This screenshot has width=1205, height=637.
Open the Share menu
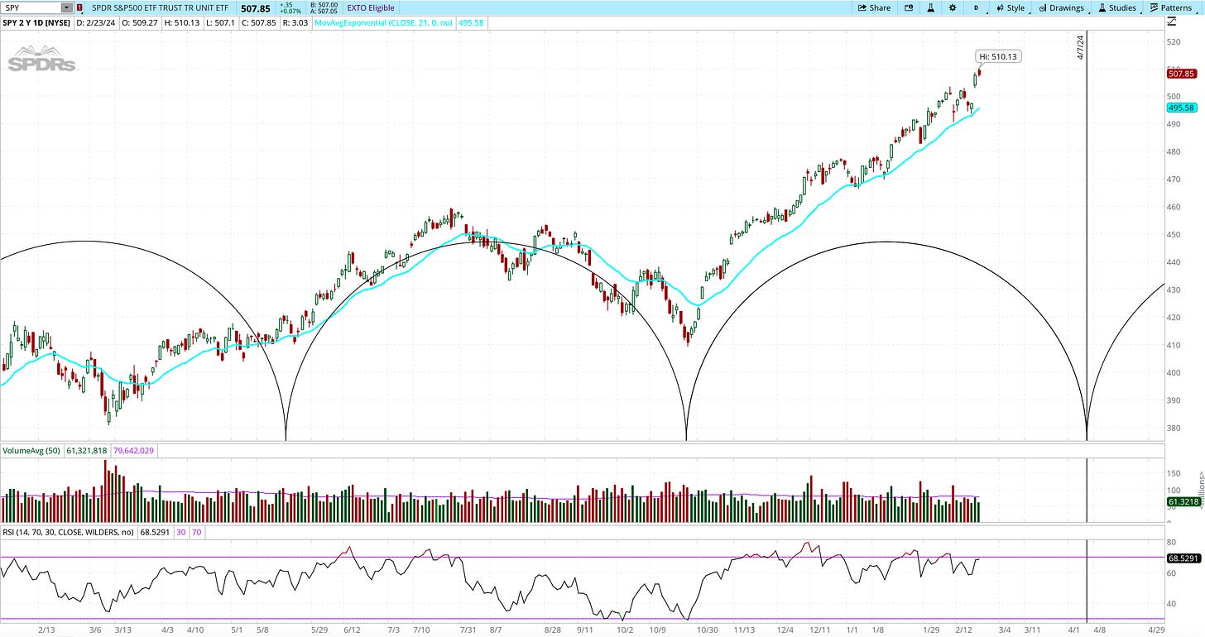[874, 7]
